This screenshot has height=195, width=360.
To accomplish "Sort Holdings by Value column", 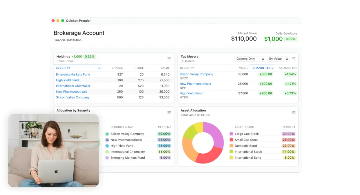I will (x=165, y=68).
